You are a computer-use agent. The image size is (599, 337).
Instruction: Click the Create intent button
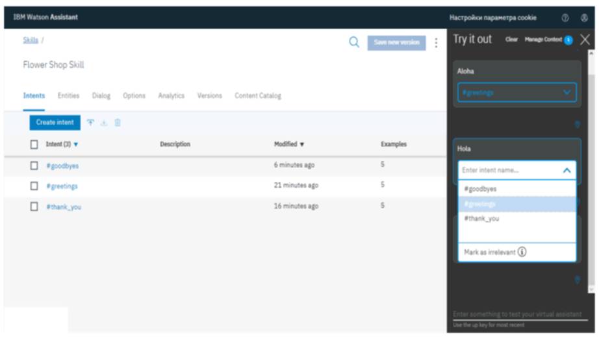coord(55,122)
